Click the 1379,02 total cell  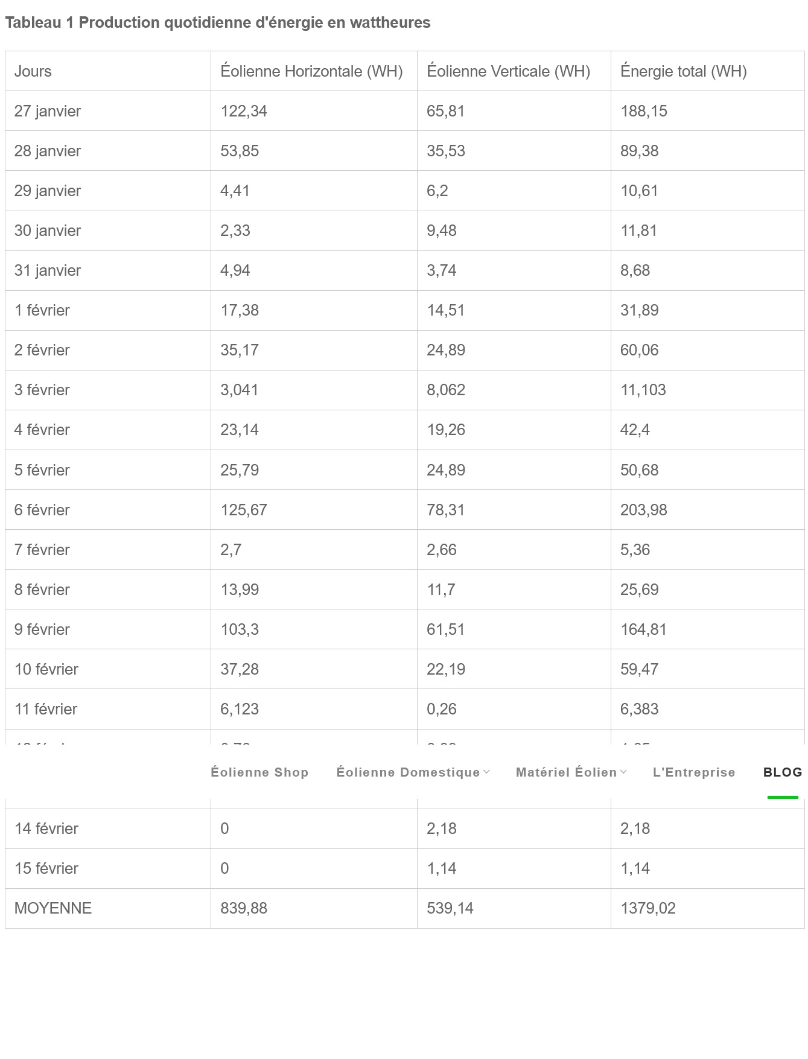coord(648,908)
